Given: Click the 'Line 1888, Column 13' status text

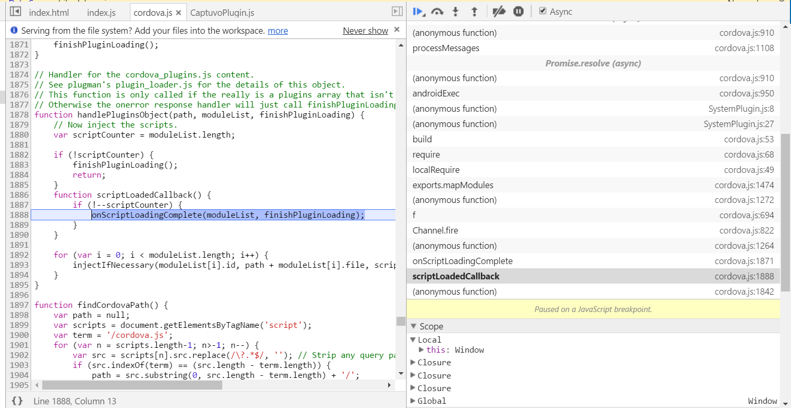Looking at the screenshot, I should (74, 401).
